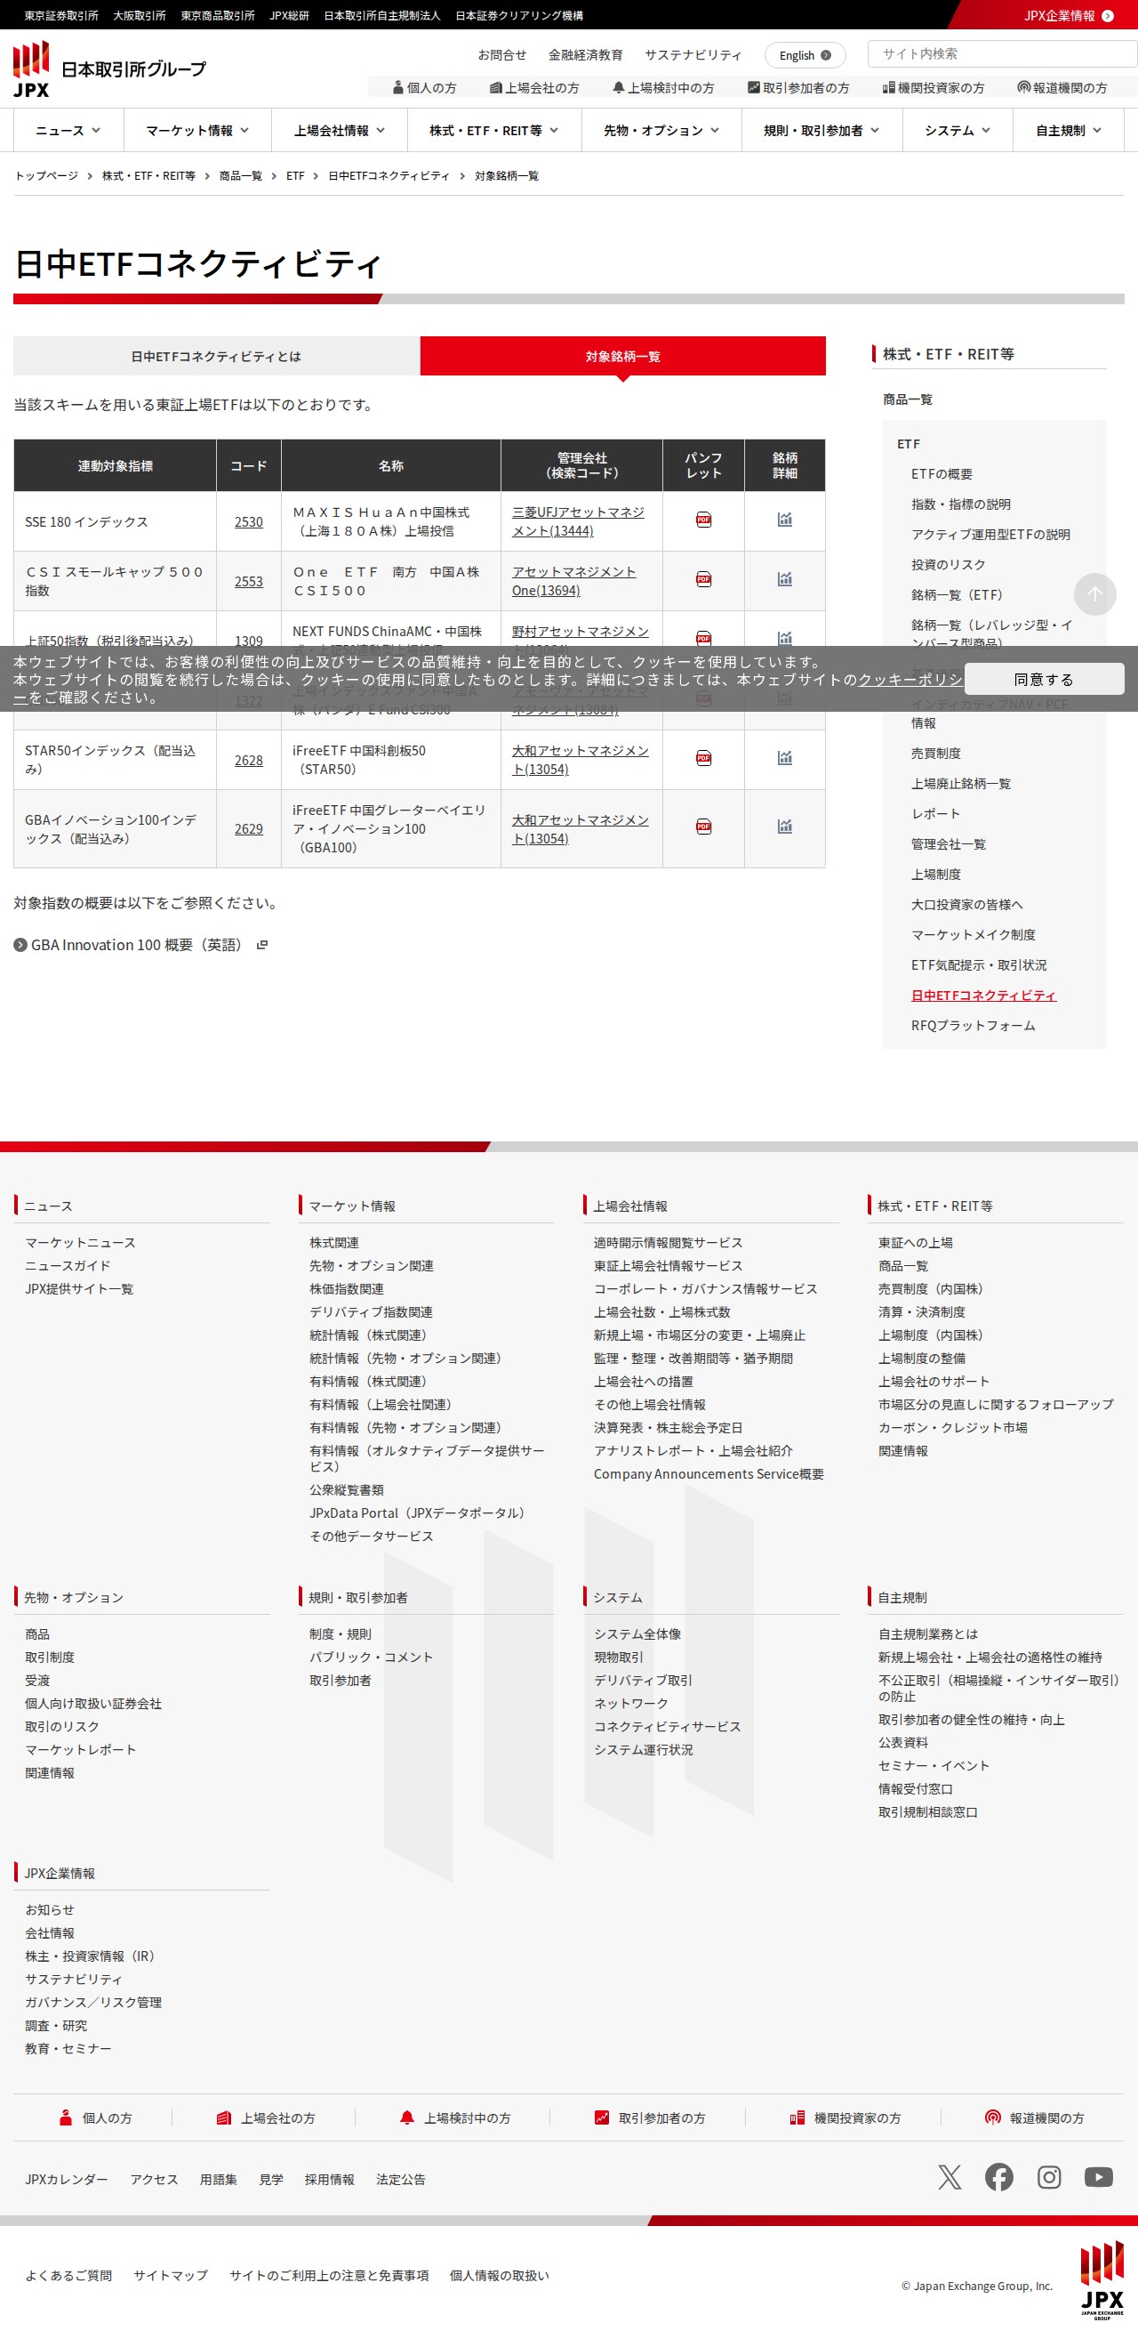Expand the 先物・オプション navigation menu
Screen dimensions: 1138x2331
pos(661,130)
